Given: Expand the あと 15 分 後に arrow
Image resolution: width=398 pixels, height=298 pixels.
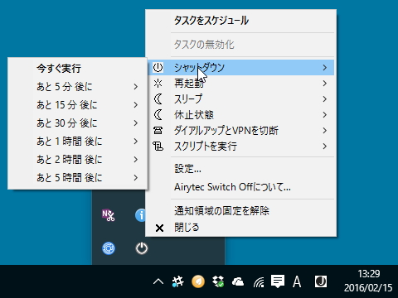Looking at the screenshot, I should tap(136, 105).
